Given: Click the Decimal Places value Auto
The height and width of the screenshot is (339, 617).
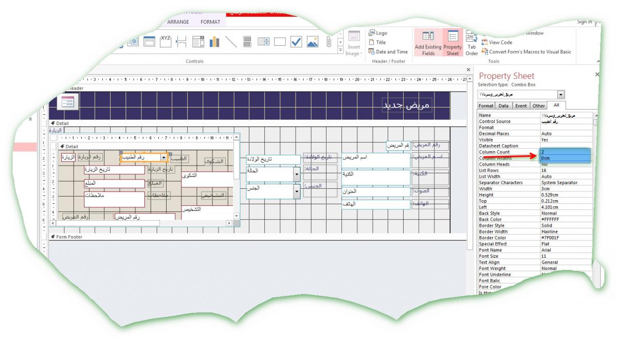Looking at the screenshot, I should 566,133.
